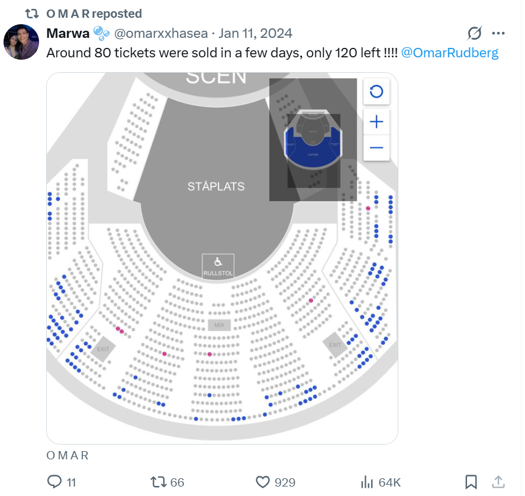
Task: Click the Grok slashed-circle icon
Action: tap(474, 33)
